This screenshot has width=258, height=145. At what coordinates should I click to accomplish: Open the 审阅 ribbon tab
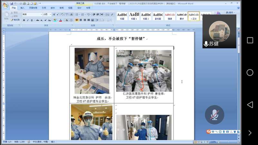61,8
